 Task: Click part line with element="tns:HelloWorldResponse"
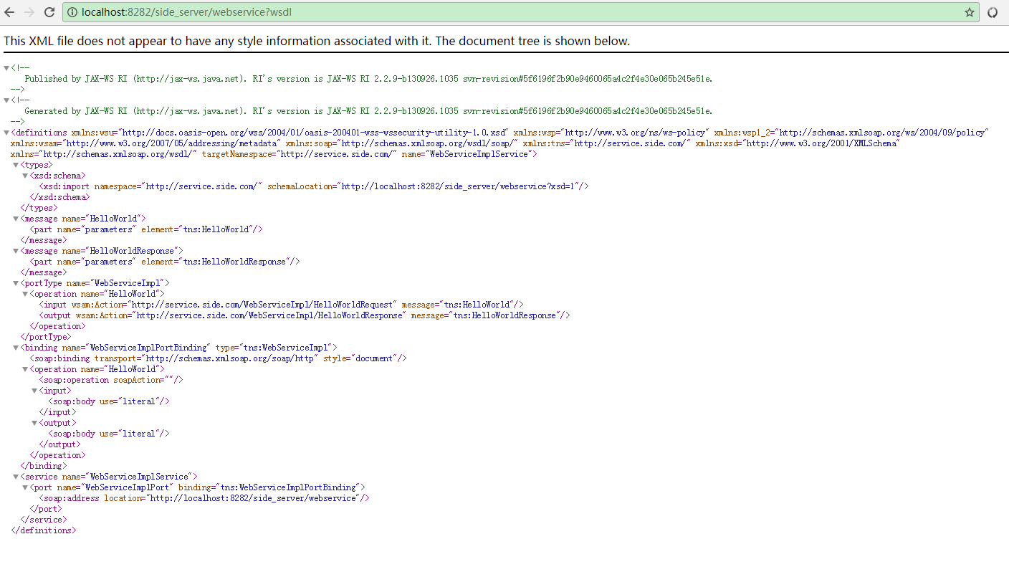[165, 262]
